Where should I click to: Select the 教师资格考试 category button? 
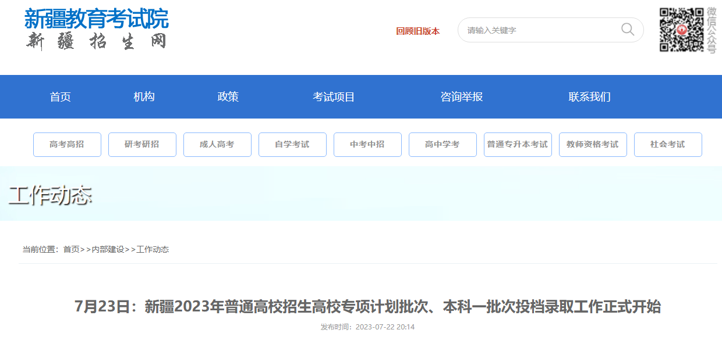tap(593, 145)
